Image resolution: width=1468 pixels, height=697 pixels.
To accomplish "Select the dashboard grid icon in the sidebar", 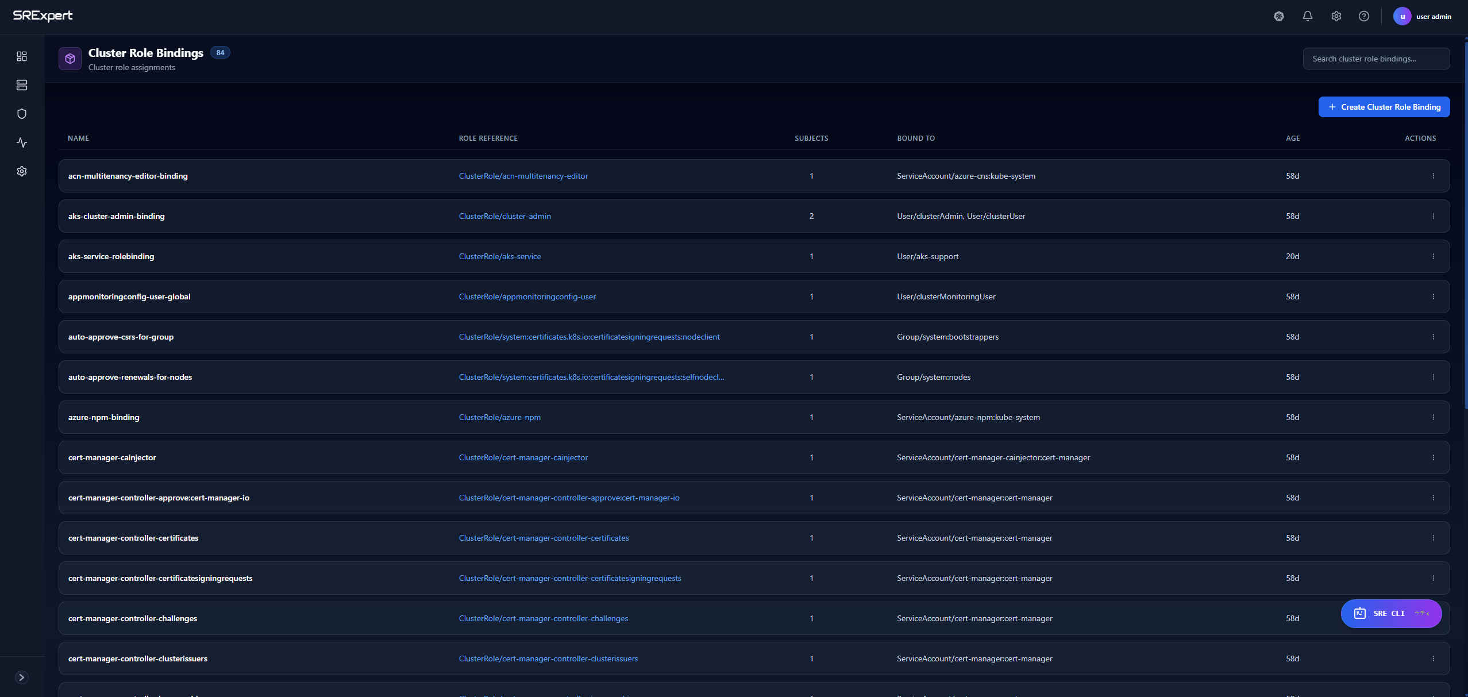I will (x=22, y=56).
